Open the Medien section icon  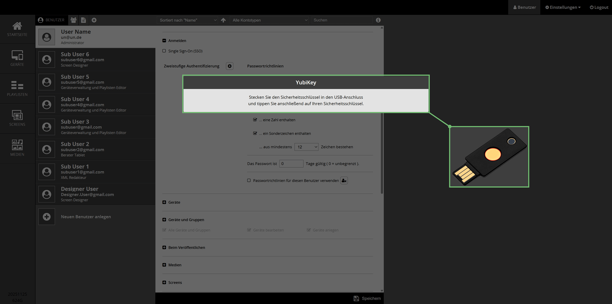coord(17,148)
